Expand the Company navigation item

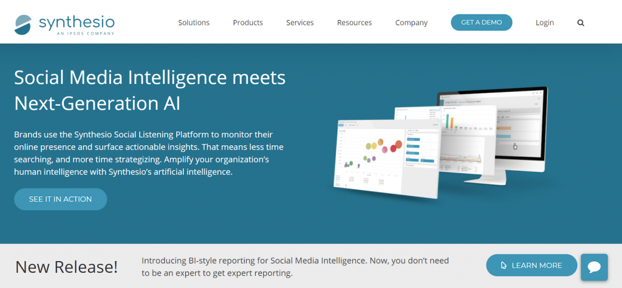[x=411, y=22]
